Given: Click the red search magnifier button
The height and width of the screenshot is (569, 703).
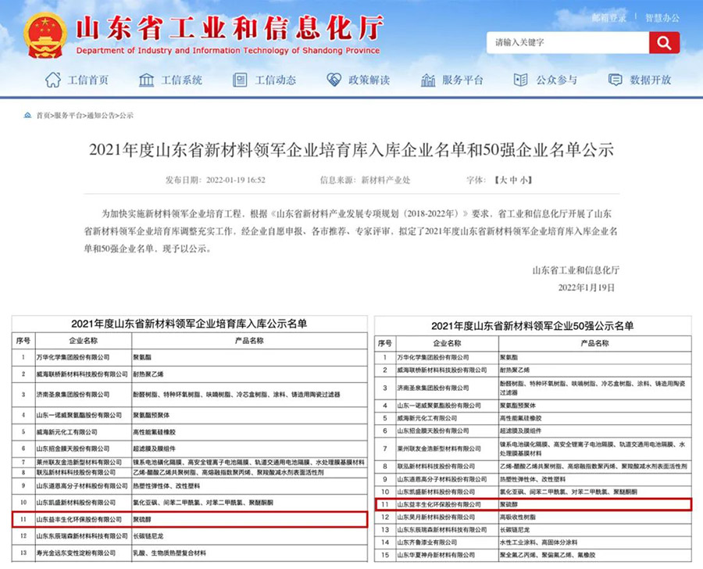Looking at the screenshot, I should (664, 43).
